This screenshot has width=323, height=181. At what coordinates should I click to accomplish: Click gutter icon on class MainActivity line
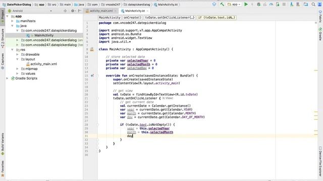[x=92, y=49]
